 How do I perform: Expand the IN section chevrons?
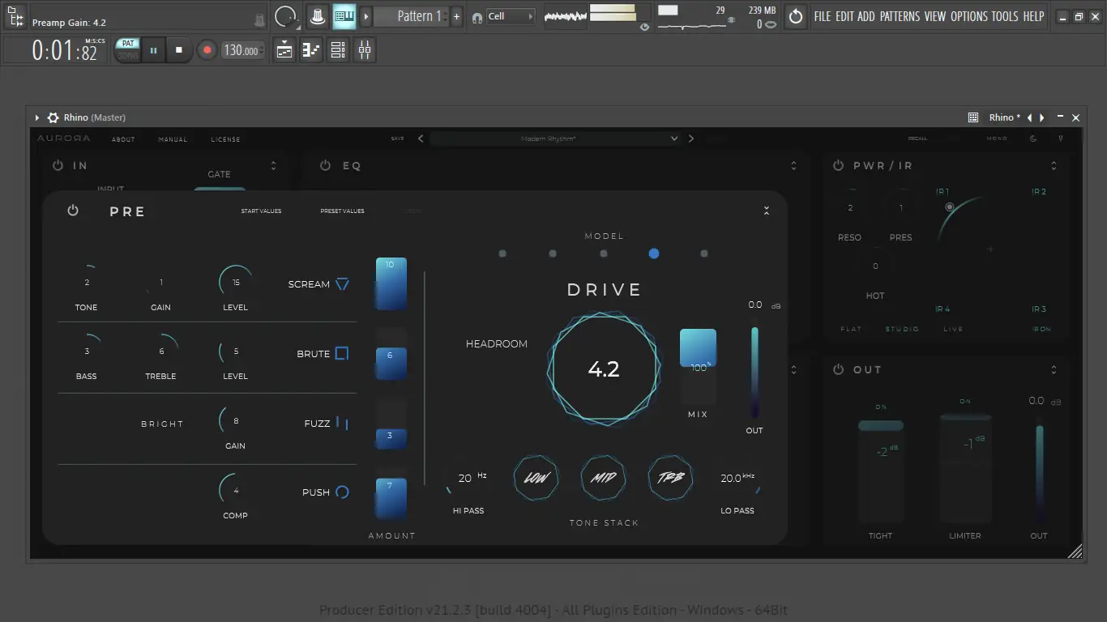pos(273,165)
